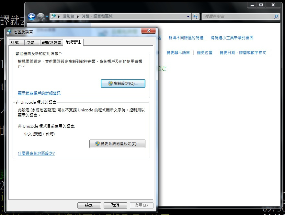Expand chevron before 控制台 breadcrumb

coord(59,17)
